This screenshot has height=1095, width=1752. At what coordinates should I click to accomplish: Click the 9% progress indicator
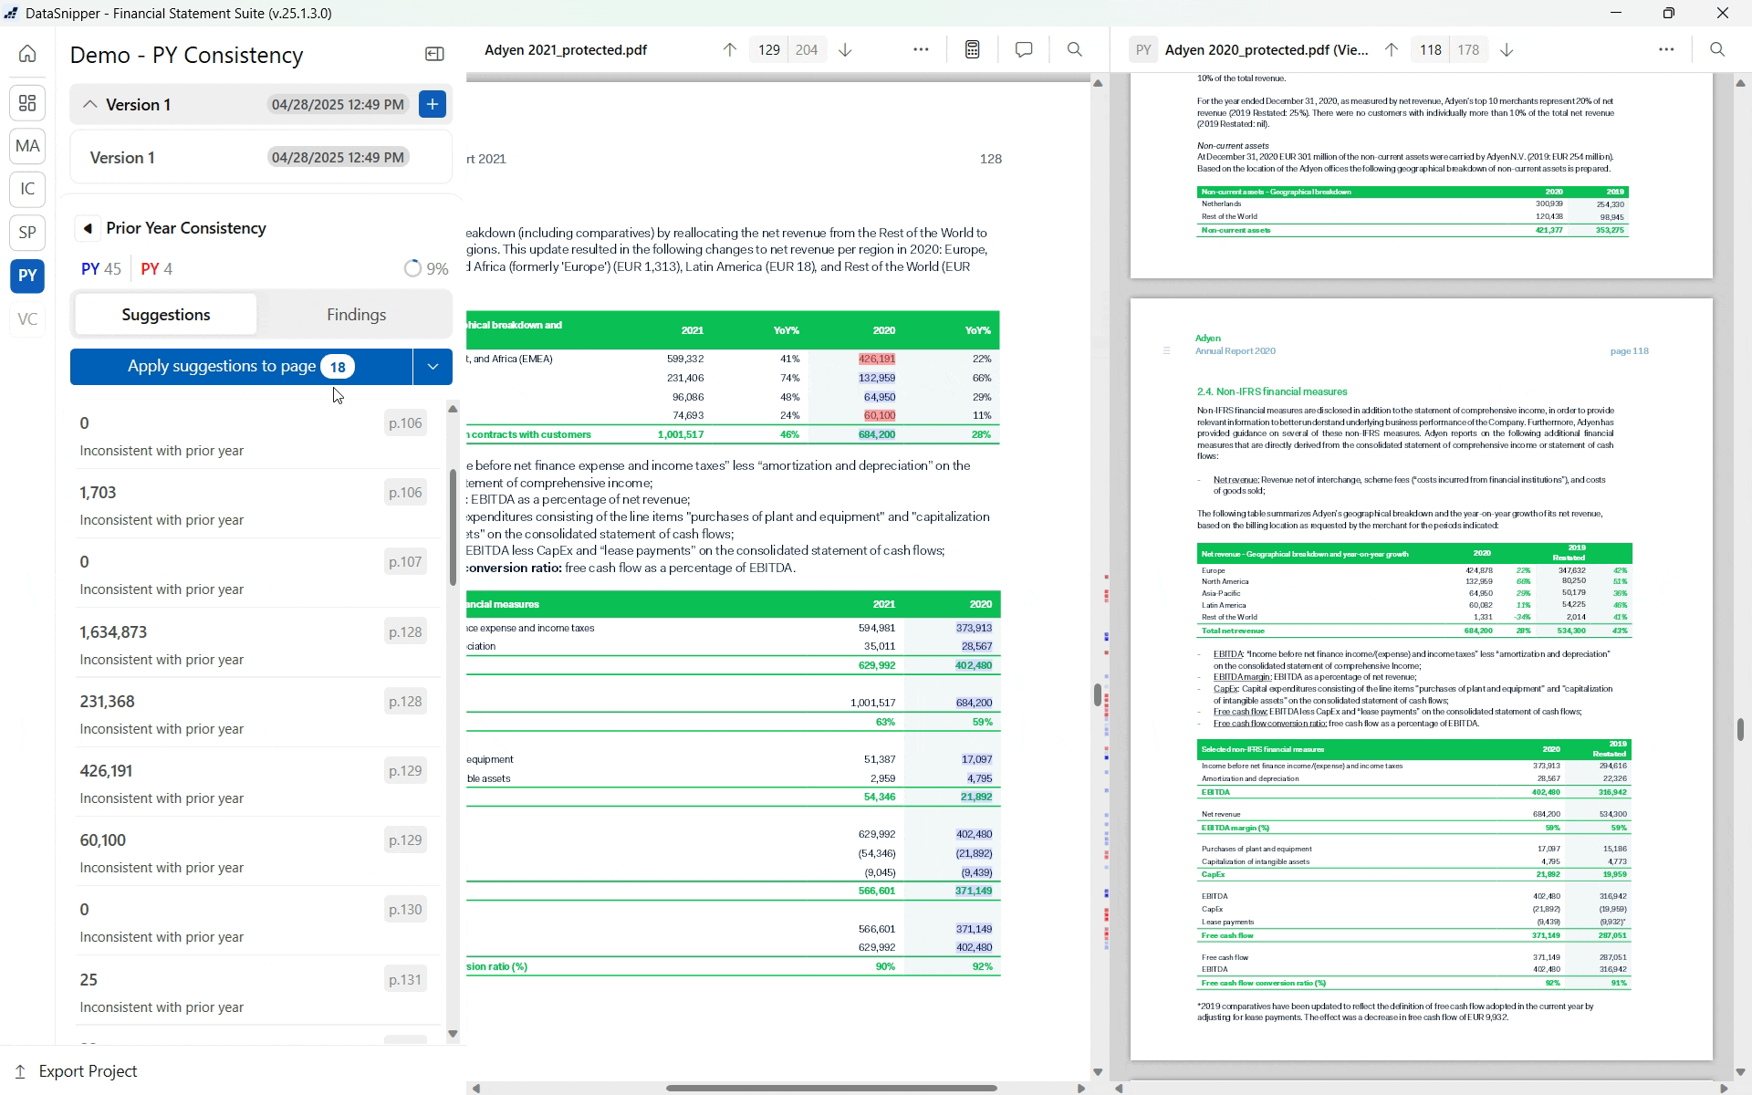click(x=426, y=269)
